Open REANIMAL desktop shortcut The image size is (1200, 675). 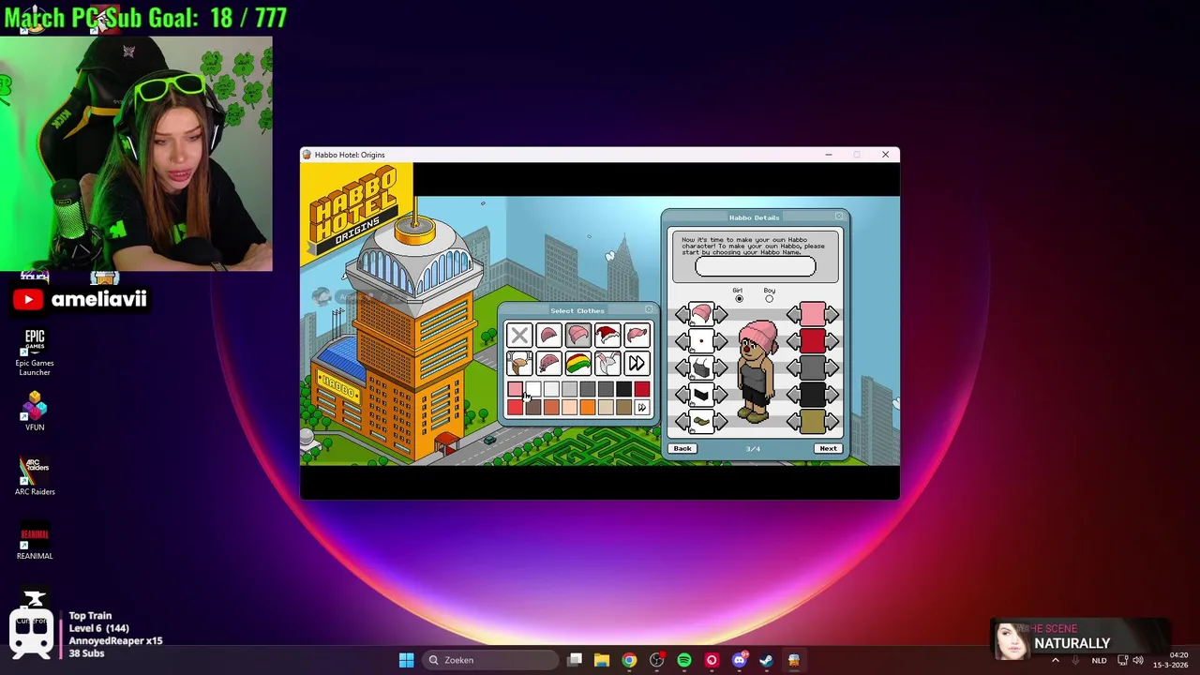(35, 541)
